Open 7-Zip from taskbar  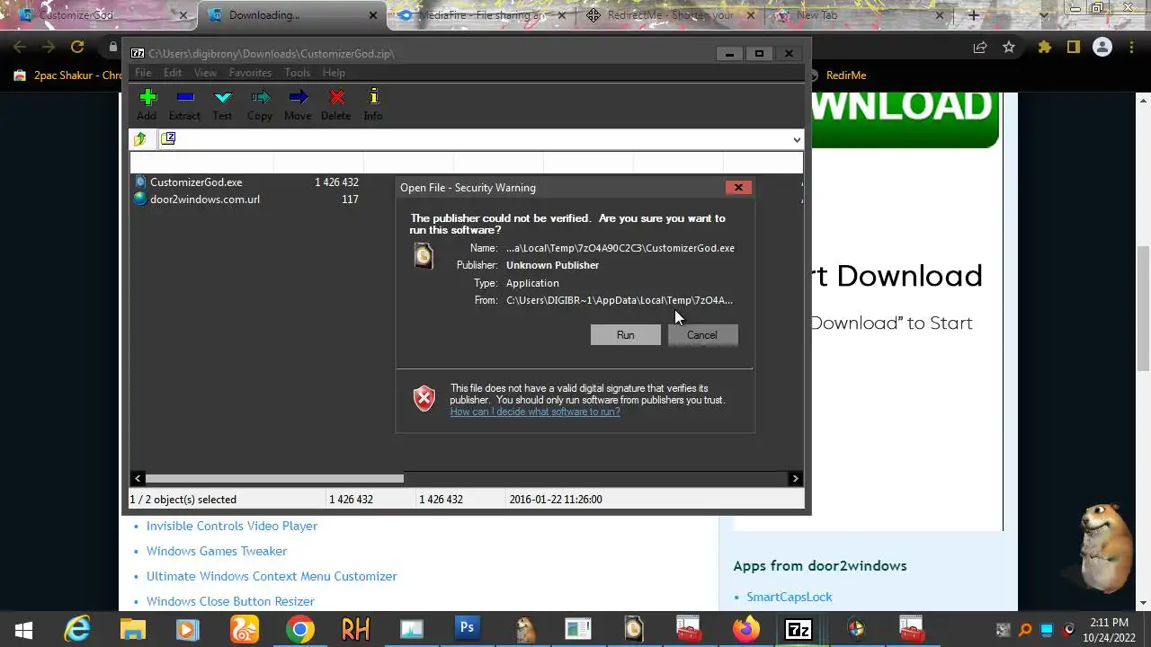(x=799, y=630)
